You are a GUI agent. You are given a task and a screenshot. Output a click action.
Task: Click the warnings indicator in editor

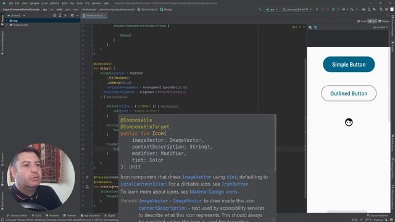294,27
